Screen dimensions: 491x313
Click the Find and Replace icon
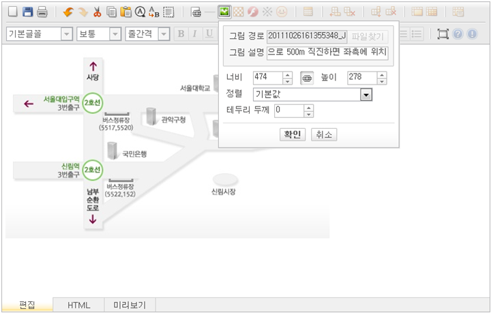coord(154,12)
